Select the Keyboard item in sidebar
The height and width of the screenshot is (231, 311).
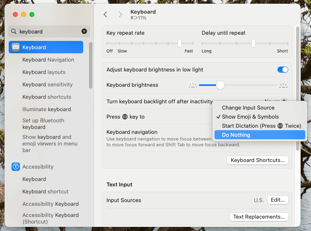tap(46, 47)
